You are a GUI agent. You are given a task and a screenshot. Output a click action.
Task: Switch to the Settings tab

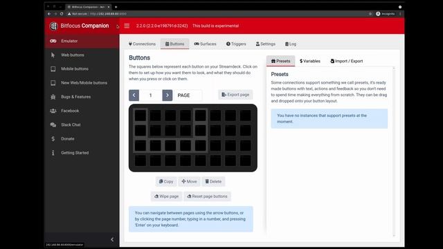click(266, 44)
